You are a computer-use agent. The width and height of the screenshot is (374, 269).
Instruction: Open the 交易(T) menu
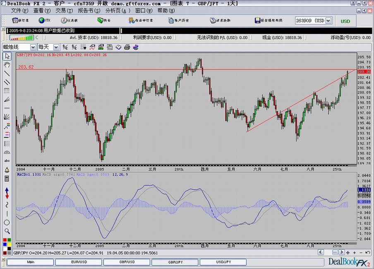point(64,11)
